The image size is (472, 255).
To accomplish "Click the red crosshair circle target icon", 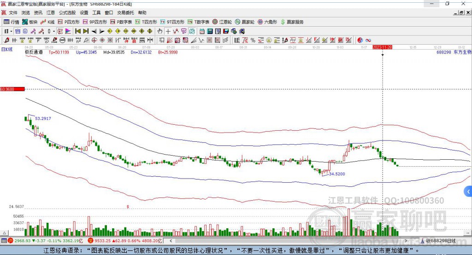I will pos(94,40).
